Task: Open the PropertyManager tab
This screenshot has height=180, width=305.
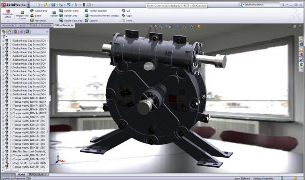Action: pyautogui.click(x=9, y=32)
